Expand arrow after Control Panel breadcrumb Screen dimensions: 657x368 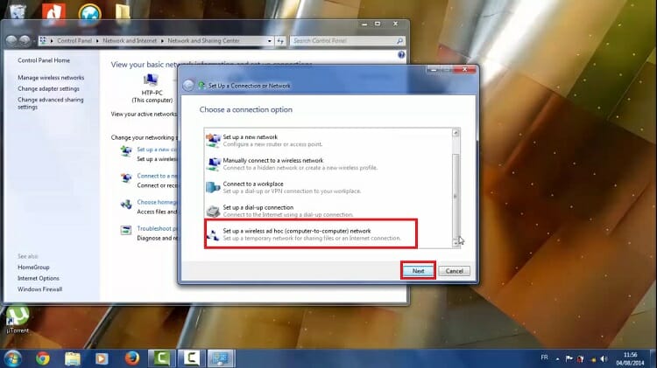97,40
